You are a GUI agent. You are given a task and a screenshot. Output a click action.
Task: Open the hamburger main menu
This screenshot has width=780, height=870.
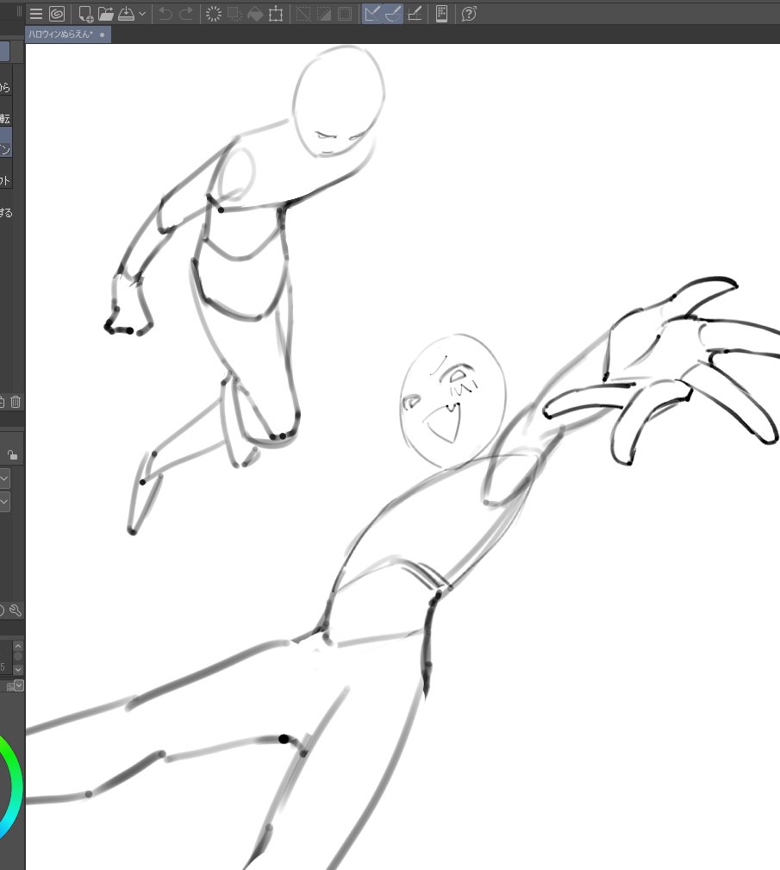point(36,14)
